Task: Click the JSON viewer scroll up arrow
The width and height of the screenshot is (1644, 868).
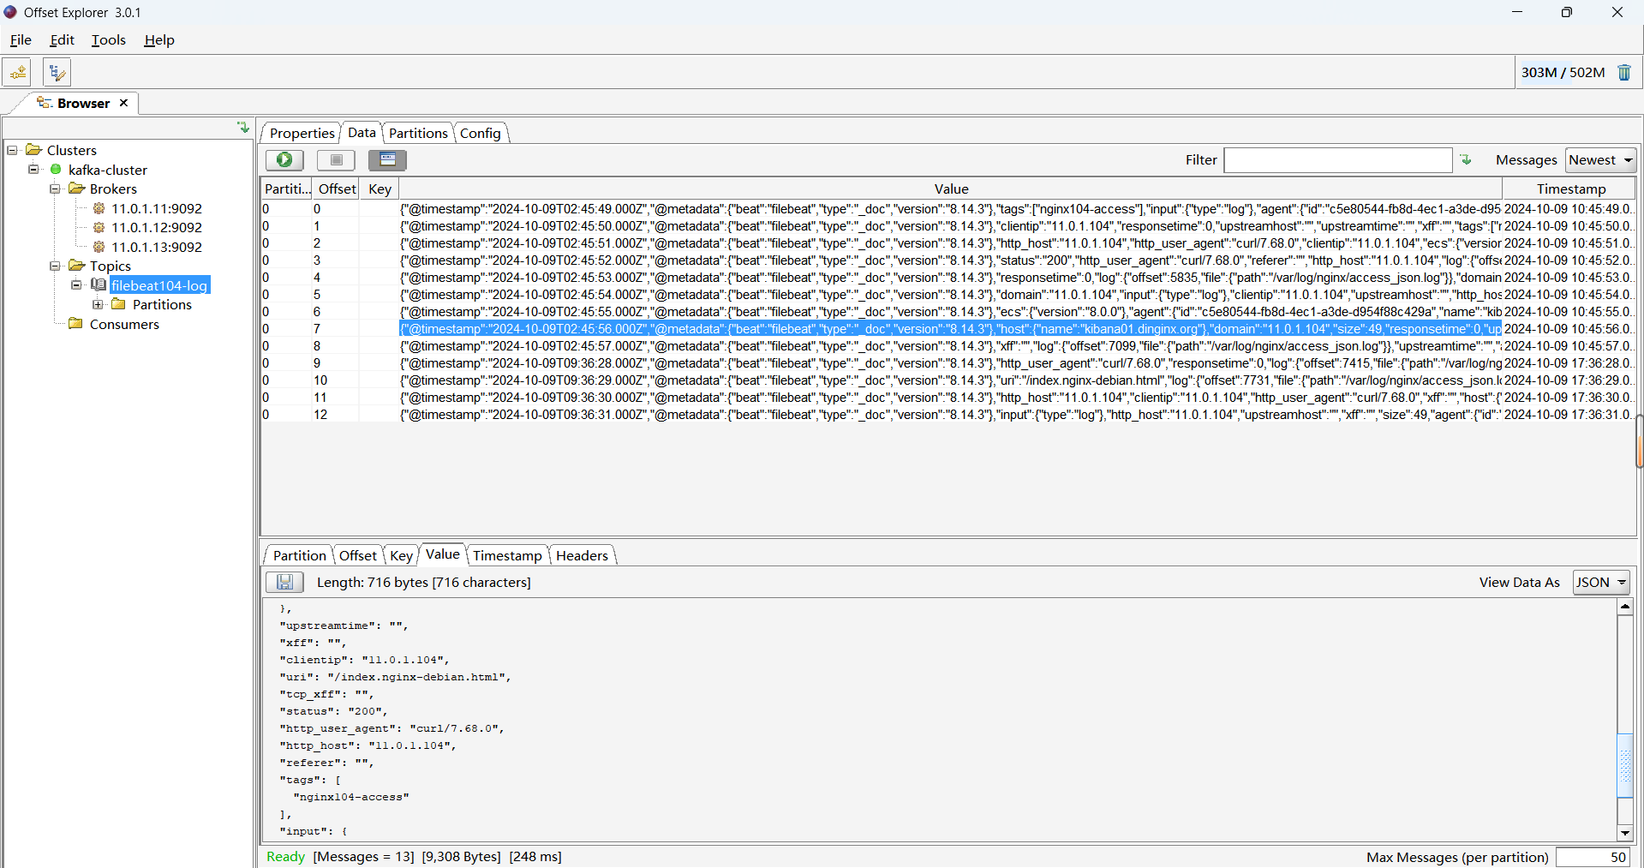Action: point(1624,607)
